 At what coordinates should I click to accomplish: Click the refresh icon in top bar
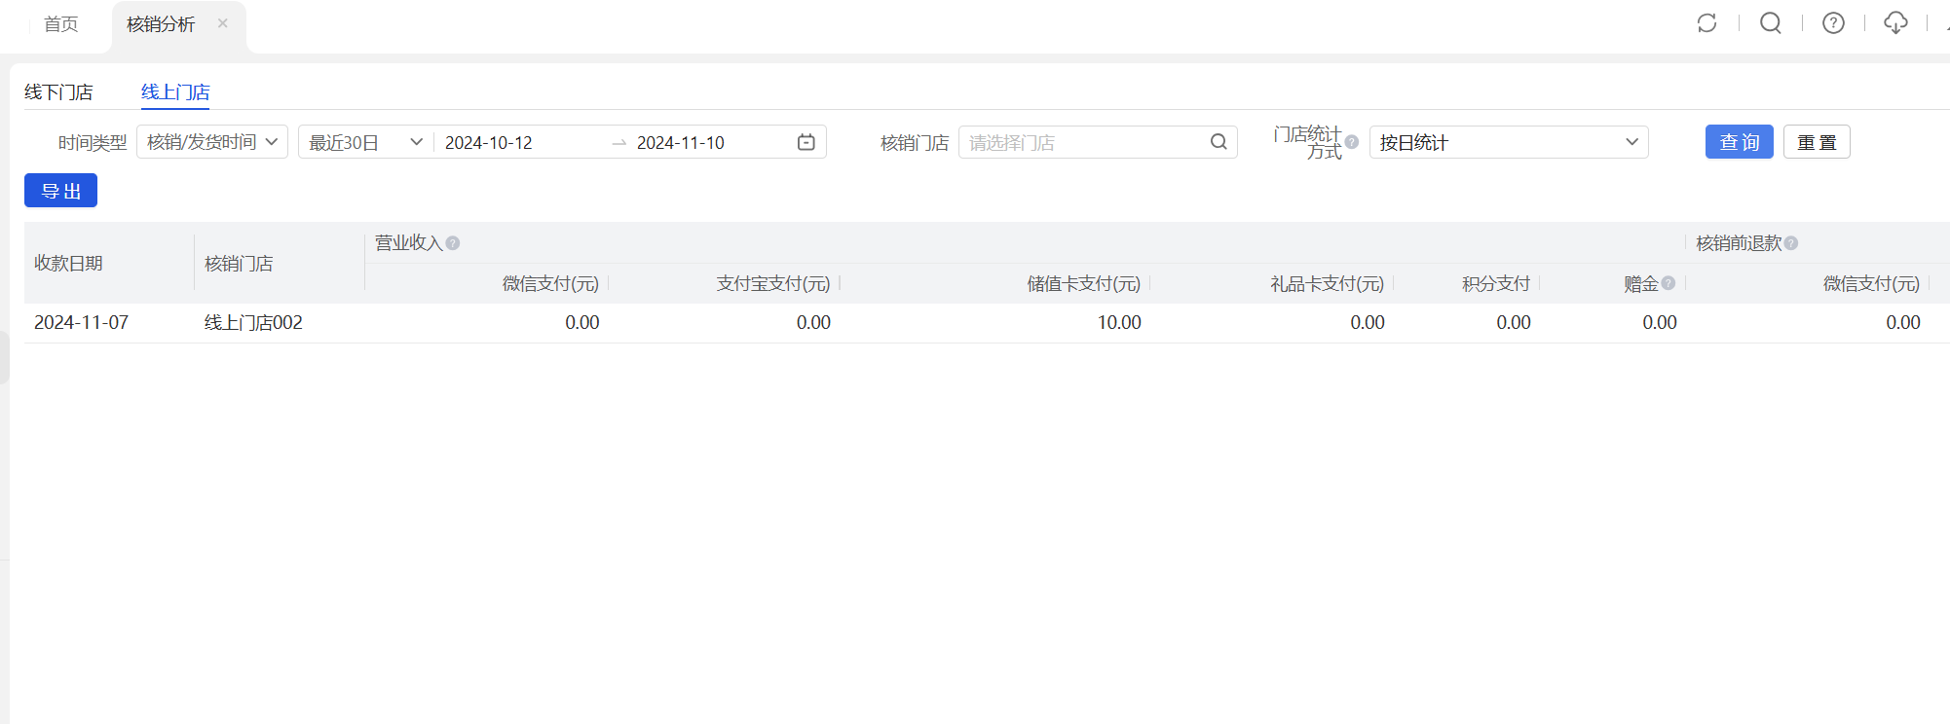point(1706,23)
